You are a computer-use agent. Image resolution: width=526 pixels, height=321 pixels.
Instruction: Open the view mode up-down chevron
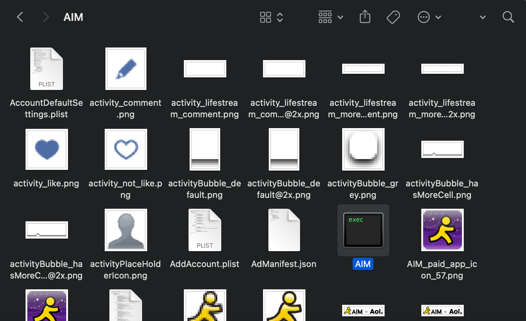280,17
